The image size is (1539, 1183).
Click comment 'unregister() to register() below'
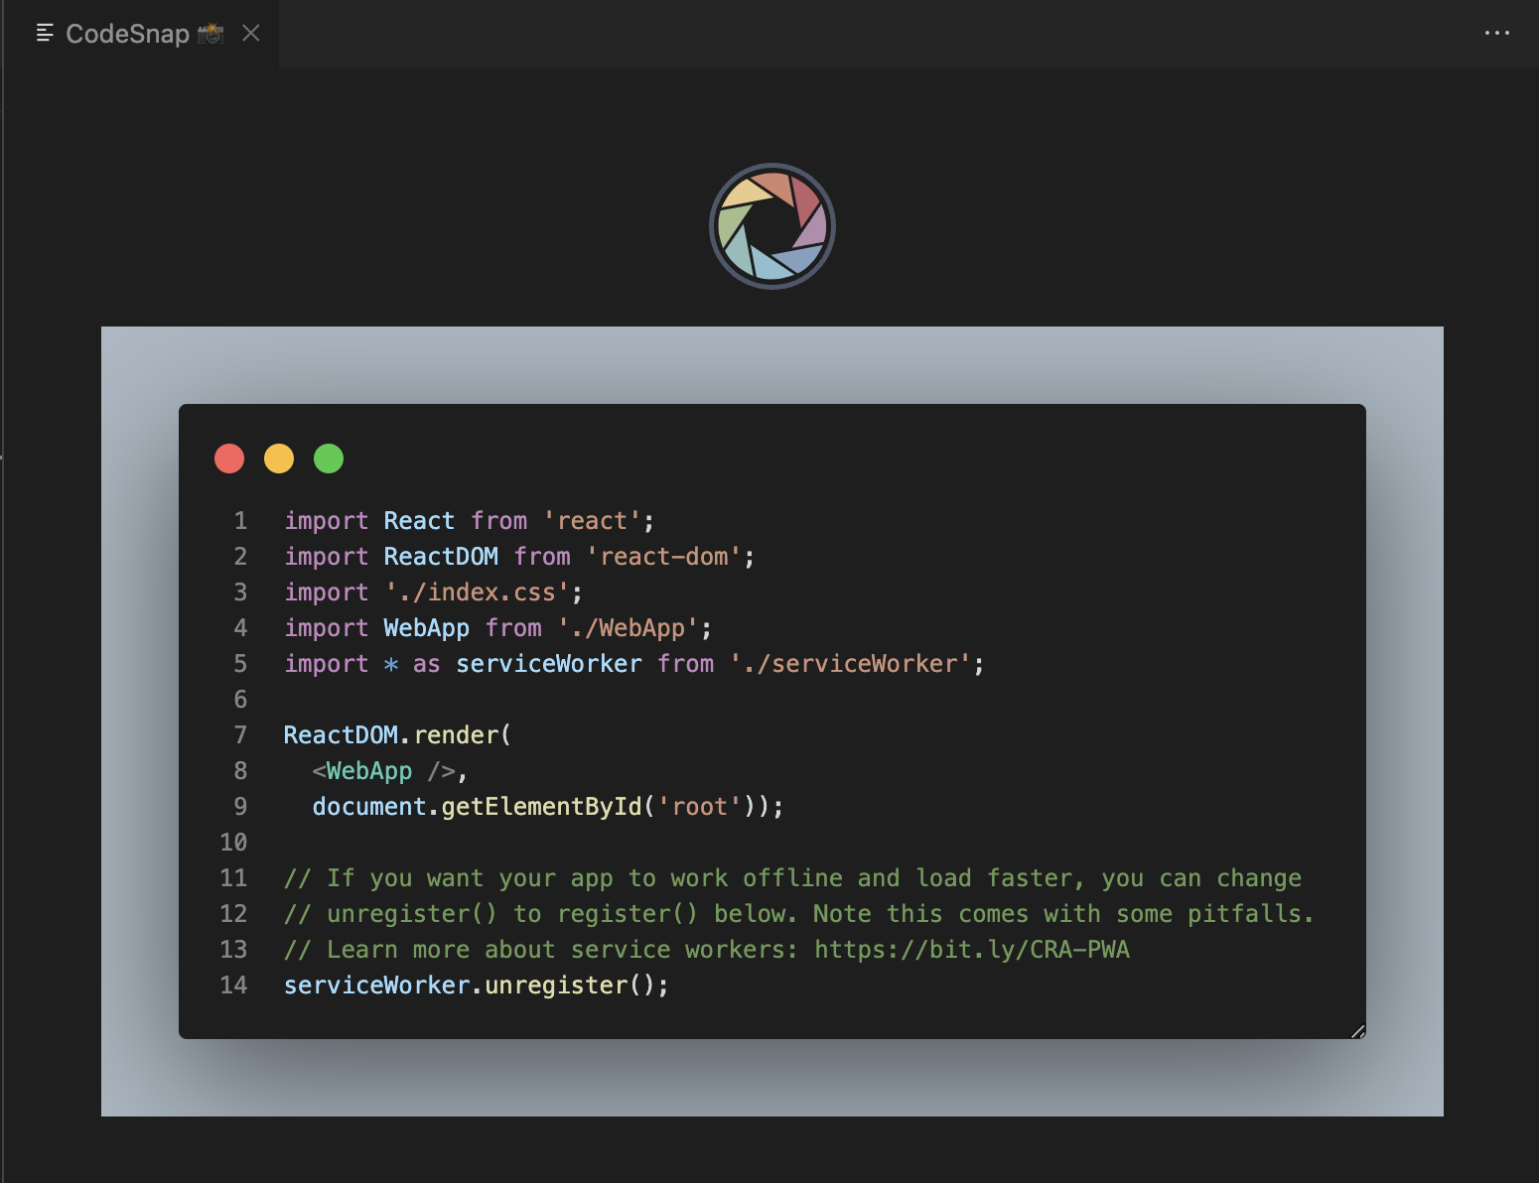(799, 914)
